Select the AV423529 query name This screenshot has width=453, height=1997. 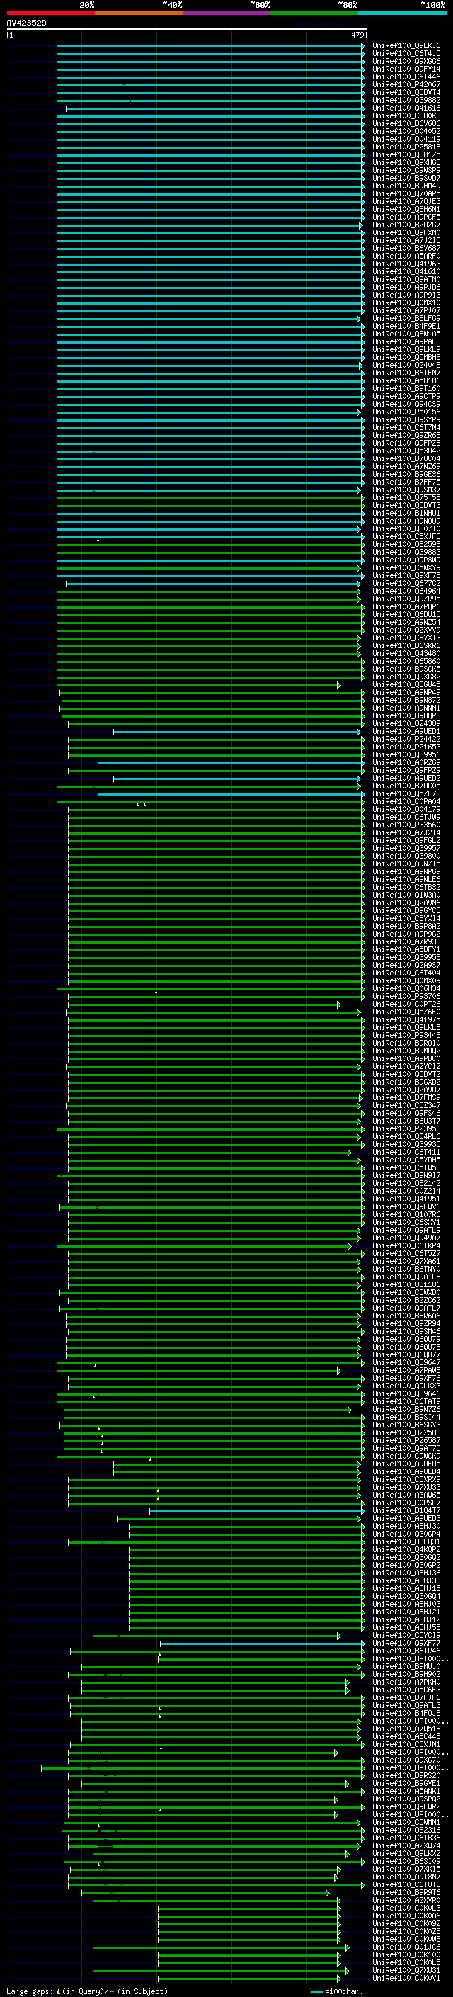click(x=26, y=23)
